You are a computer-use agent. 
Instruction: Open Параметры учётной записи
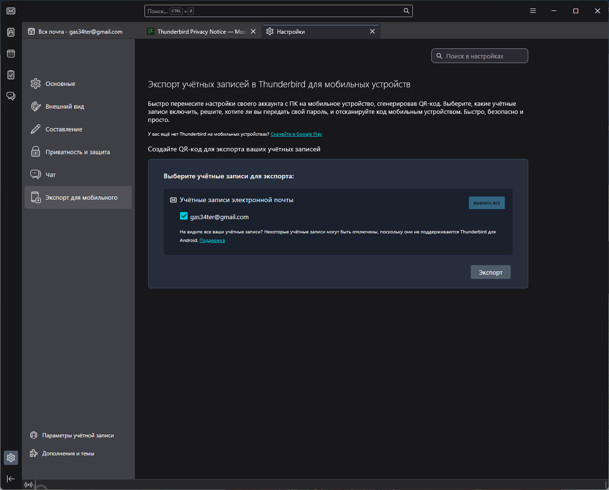[78, 435]
